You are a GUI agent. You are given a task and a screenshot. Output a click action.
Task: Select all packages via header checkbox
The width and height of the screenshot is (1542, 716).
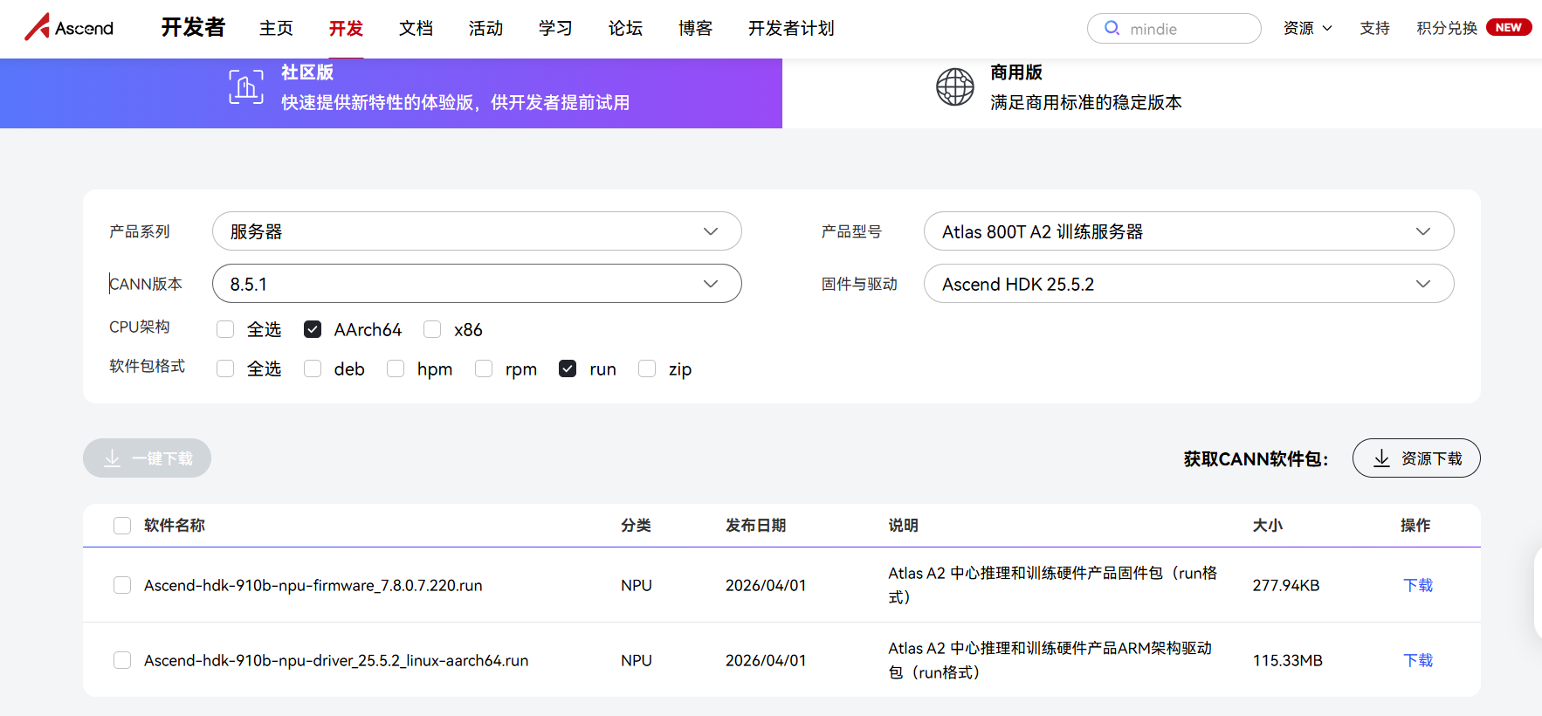tap(122, 526)
